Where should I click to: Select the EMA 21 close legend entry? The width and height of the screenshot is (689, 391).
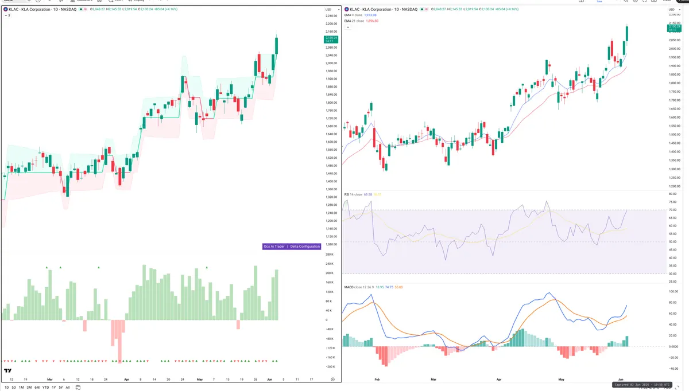[354, 21]
